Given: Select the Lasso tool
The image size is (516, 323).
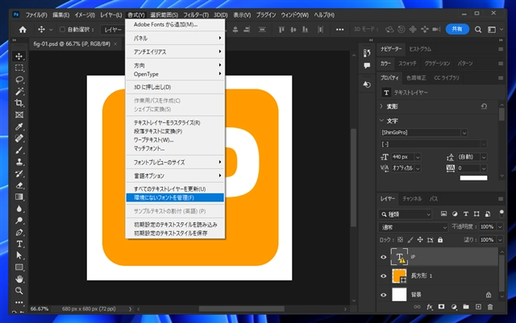Looking at the screenshot, I should click(x=19, y=80).
